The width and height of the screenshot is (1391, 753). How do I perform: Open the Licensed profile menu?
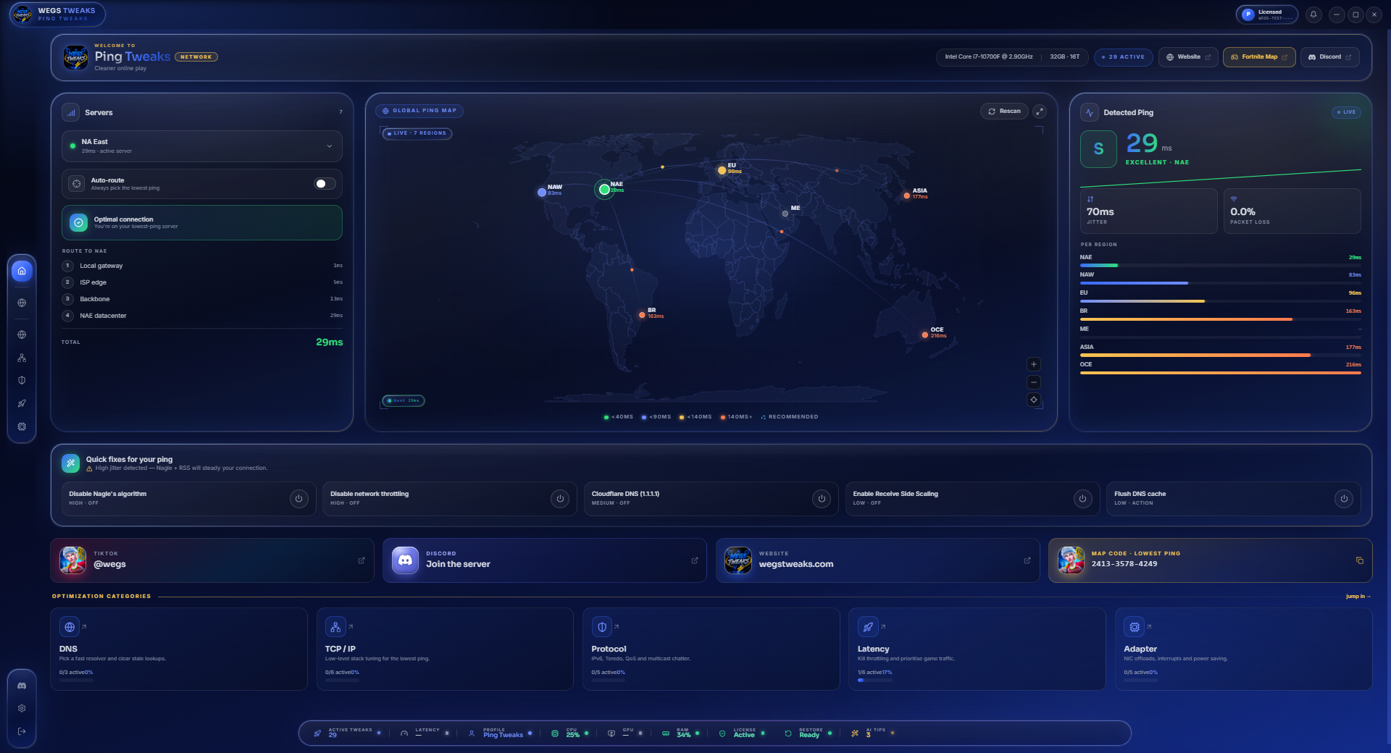click(1266, 14)
